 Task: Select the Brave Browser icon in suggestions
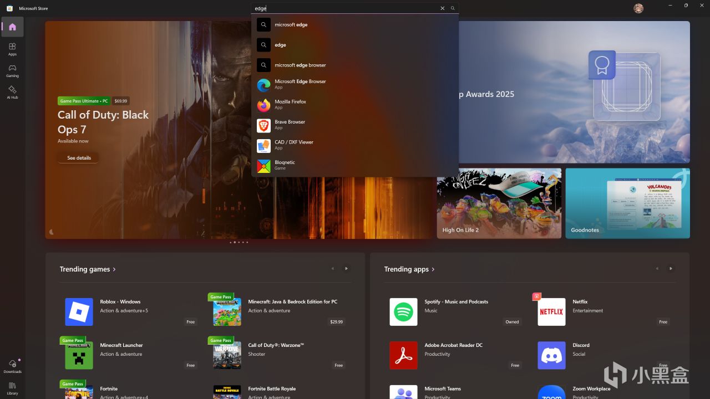pyautogui.click(x=263, y=125)
